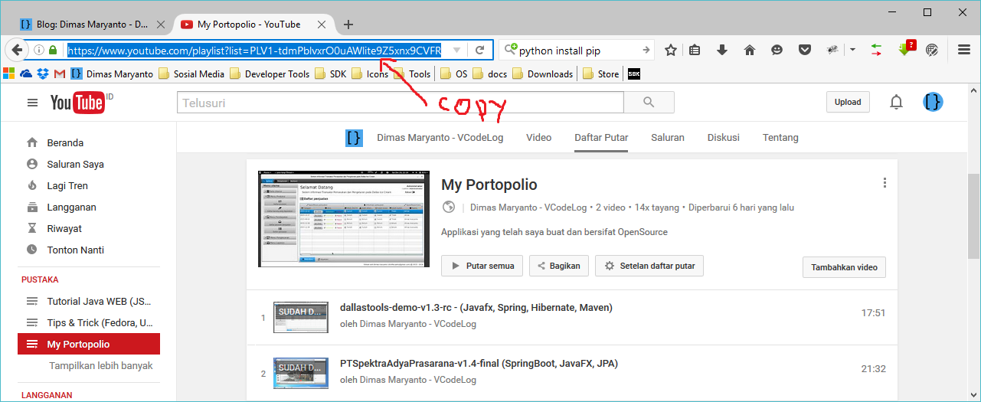Open the Downloads arrow in toolbar
Viewport: 981px width, 402px height.
tap(722, 50)
